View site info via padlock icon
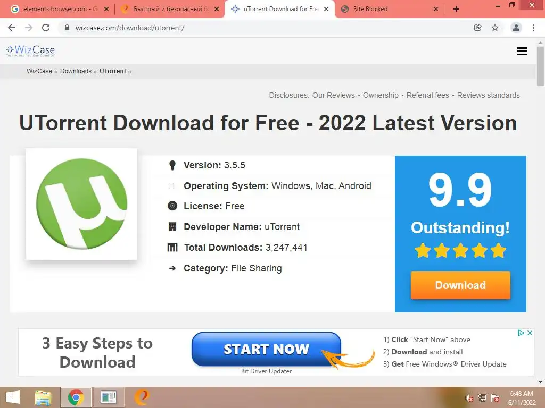 coord(67,28)
